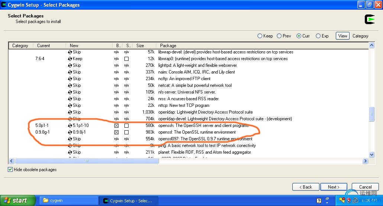Viewport: 383px width, 206px height.
Task: Cycle the Skip icon for openldap
Action: pos(70,112)
